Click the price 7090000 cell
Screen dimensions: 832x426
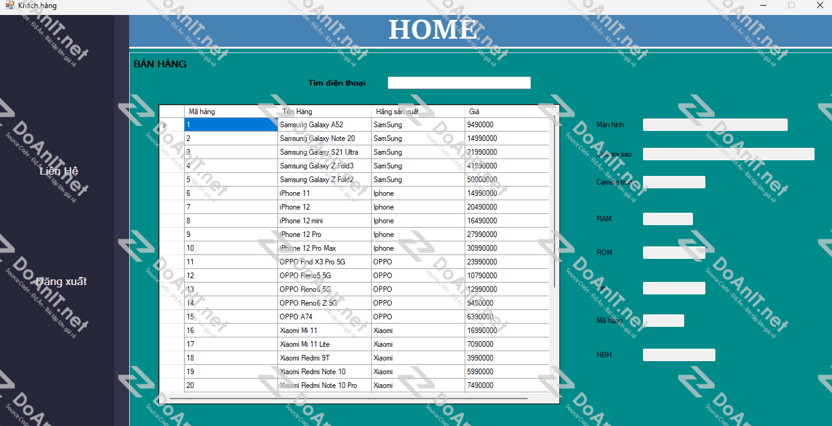click(507, 344)
